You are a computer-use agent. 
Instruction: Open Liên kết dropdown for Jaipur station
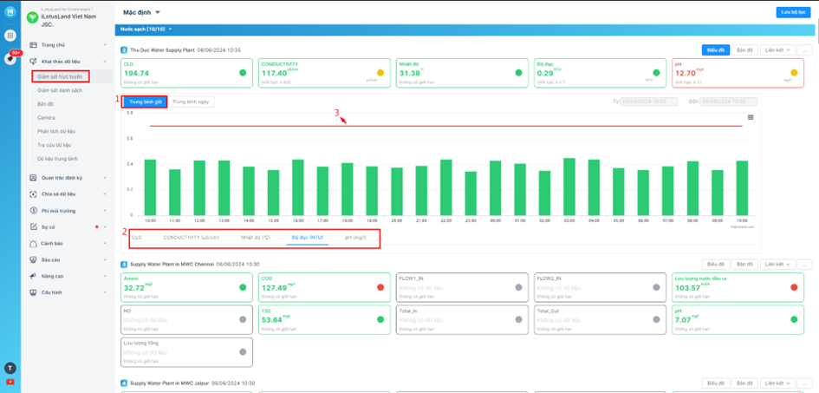pyautogui.click(x=777, y=383)
